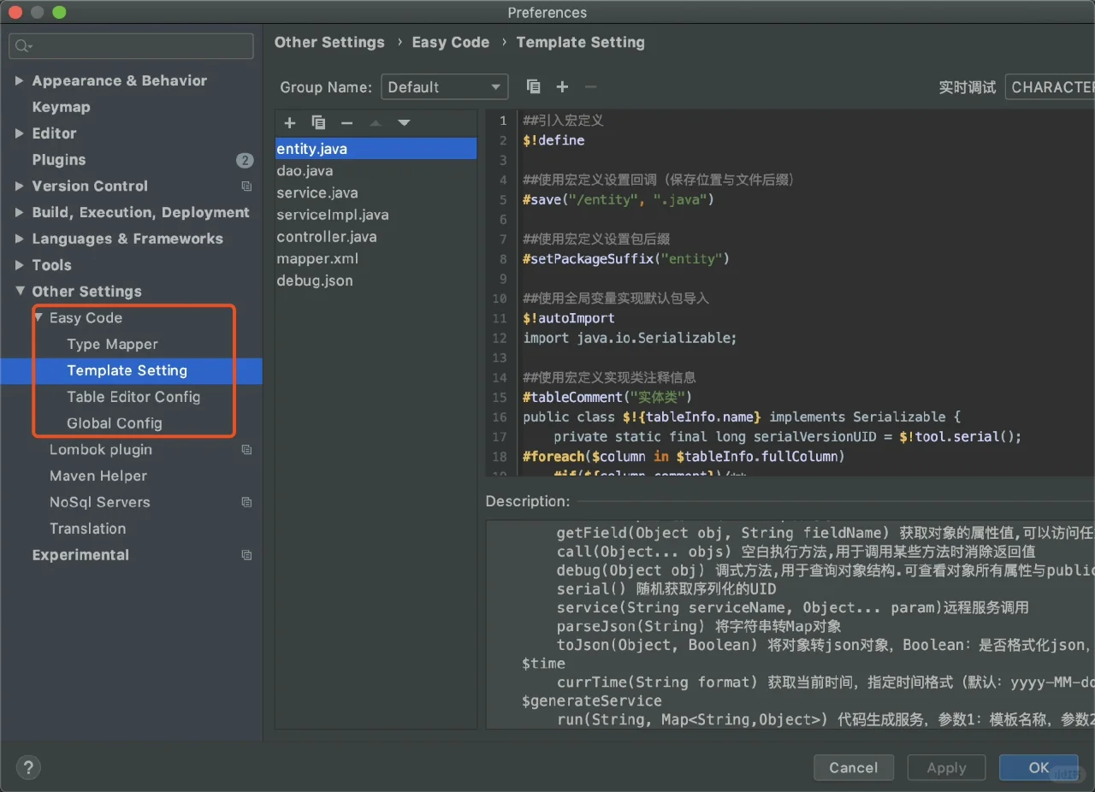Click the #foreach($column in $tableInfo.fullColumn) line

[x=684, y=457]
